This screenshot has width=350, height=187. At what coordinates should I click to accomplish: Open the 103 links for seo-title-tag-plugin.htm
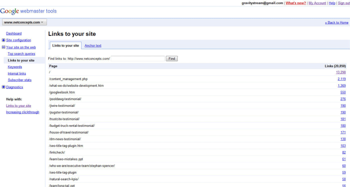click(x=343, y=146)
